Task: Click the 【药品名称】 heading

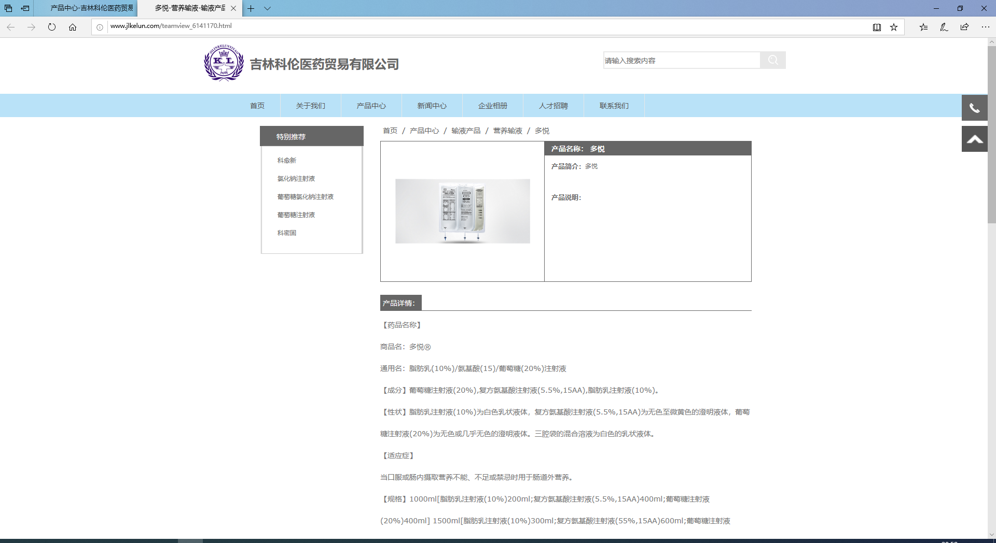Action: 402,325
